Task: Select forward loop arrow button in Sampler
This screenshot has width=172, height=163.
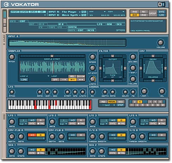Action: 64,80
